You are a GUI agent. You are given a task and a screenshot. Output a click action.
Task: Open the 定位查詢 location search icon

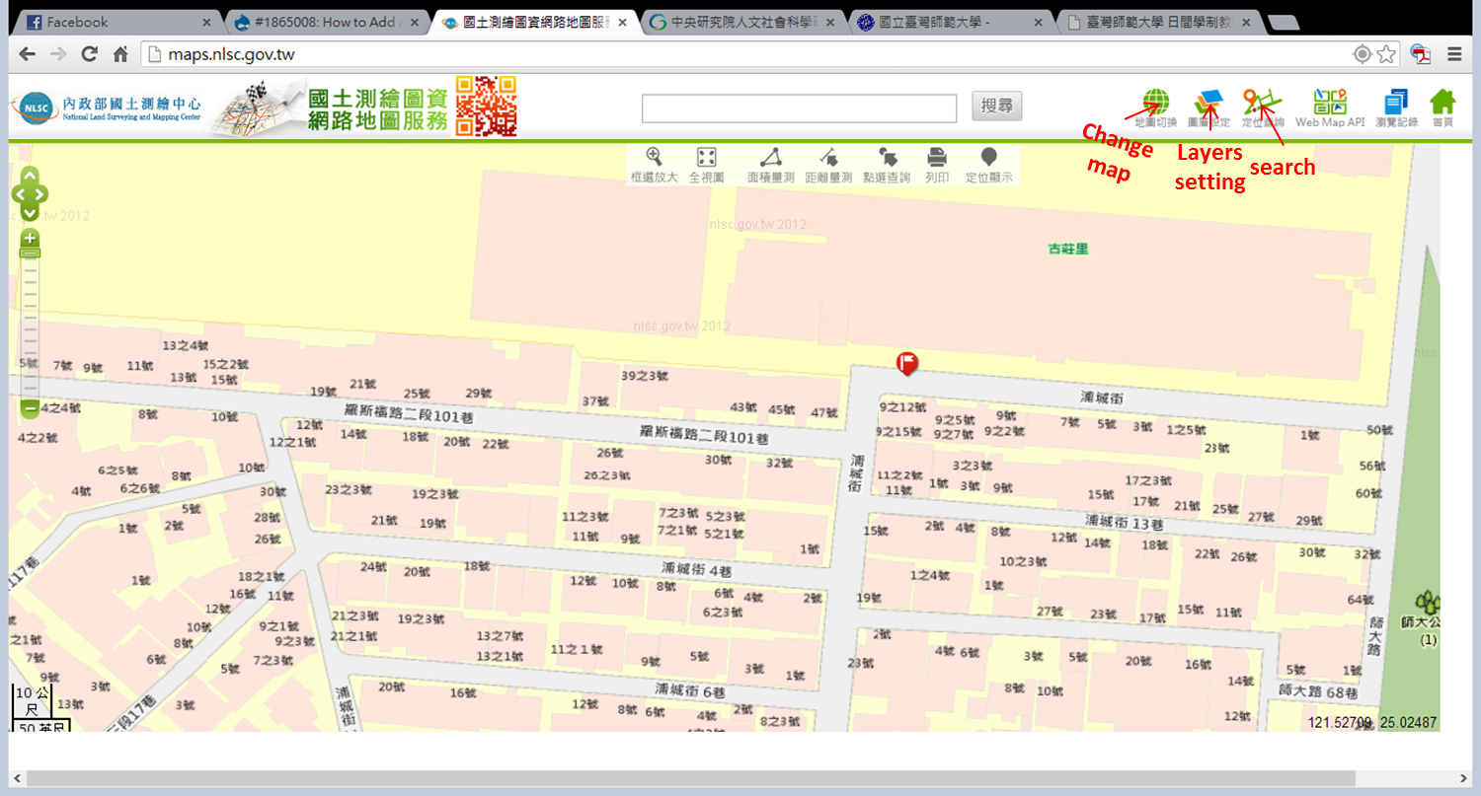[1263, 108]
